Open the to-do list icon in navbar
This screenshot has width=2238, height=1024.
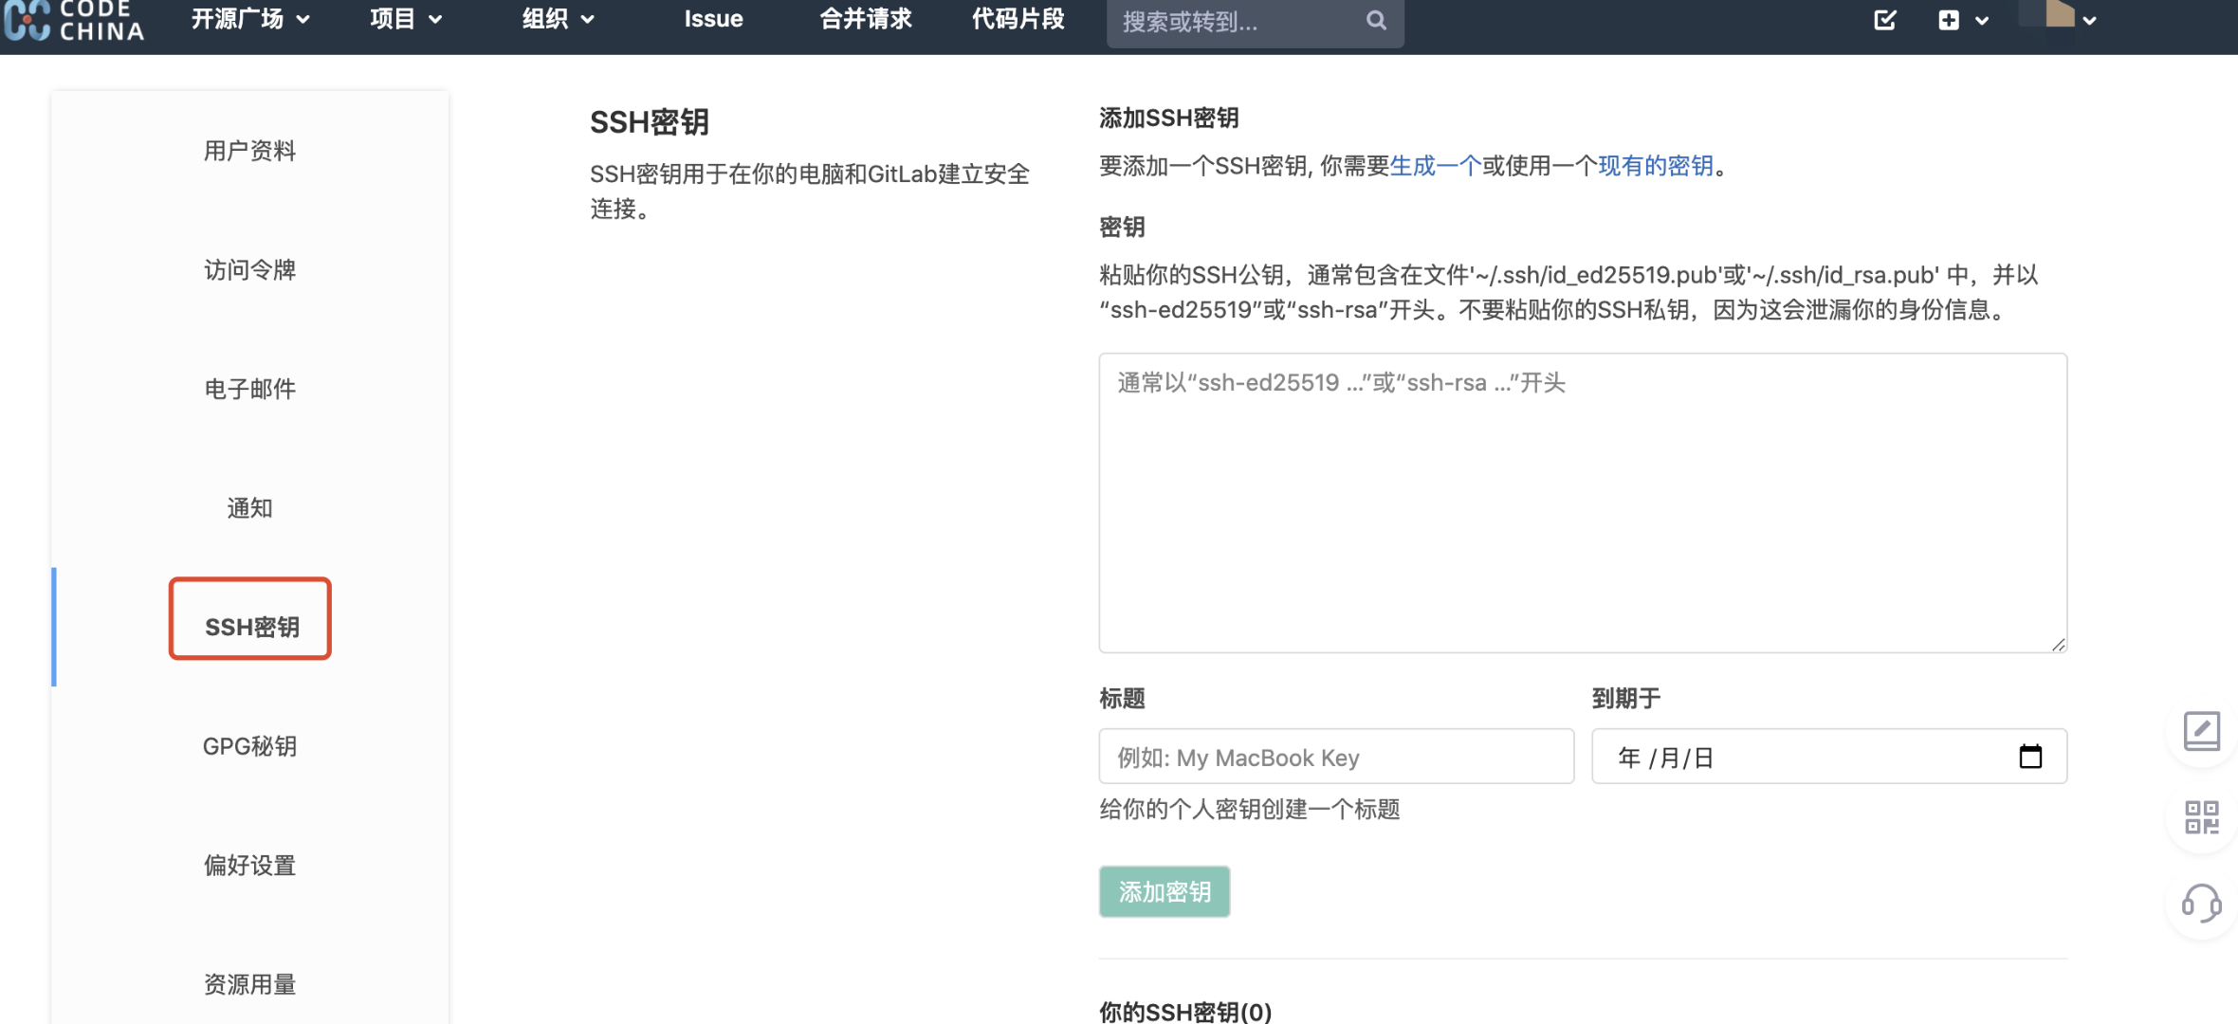[1884, 20]
